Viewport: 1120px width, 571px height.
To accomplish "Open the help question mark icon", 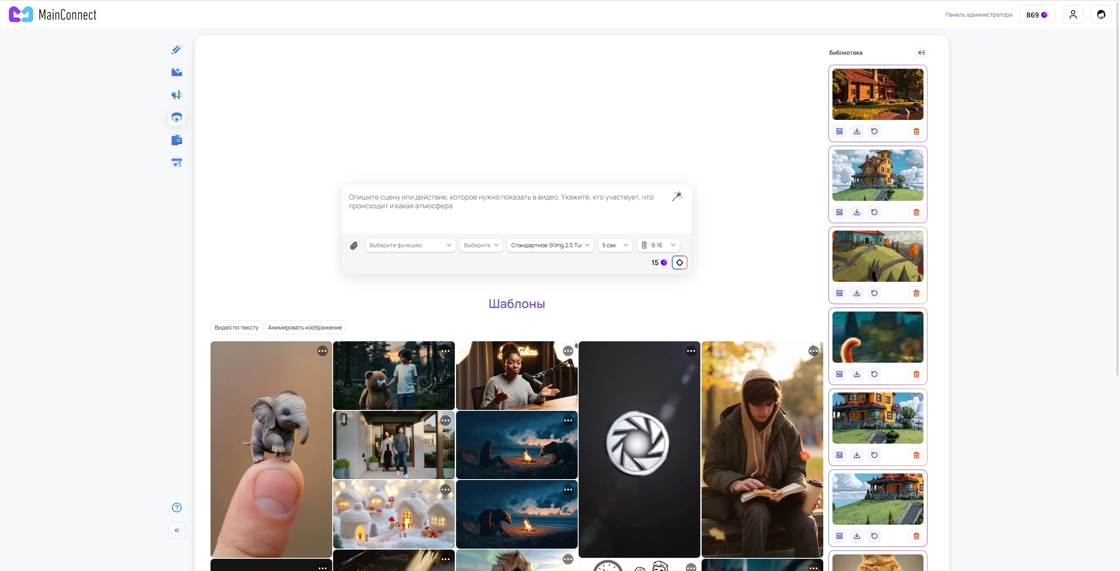I will (x=176, y=508).
